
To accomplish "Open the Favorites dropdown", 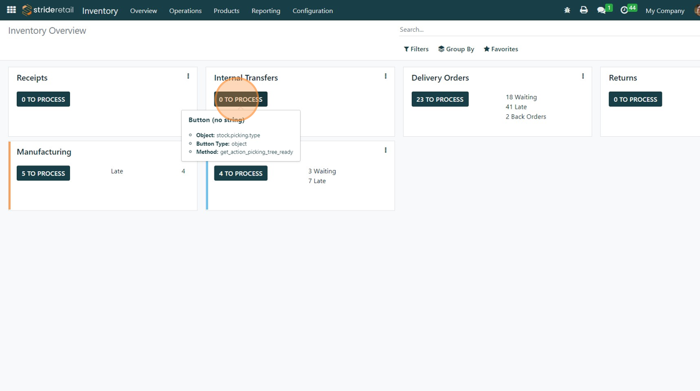I will [x=501, y=49].
